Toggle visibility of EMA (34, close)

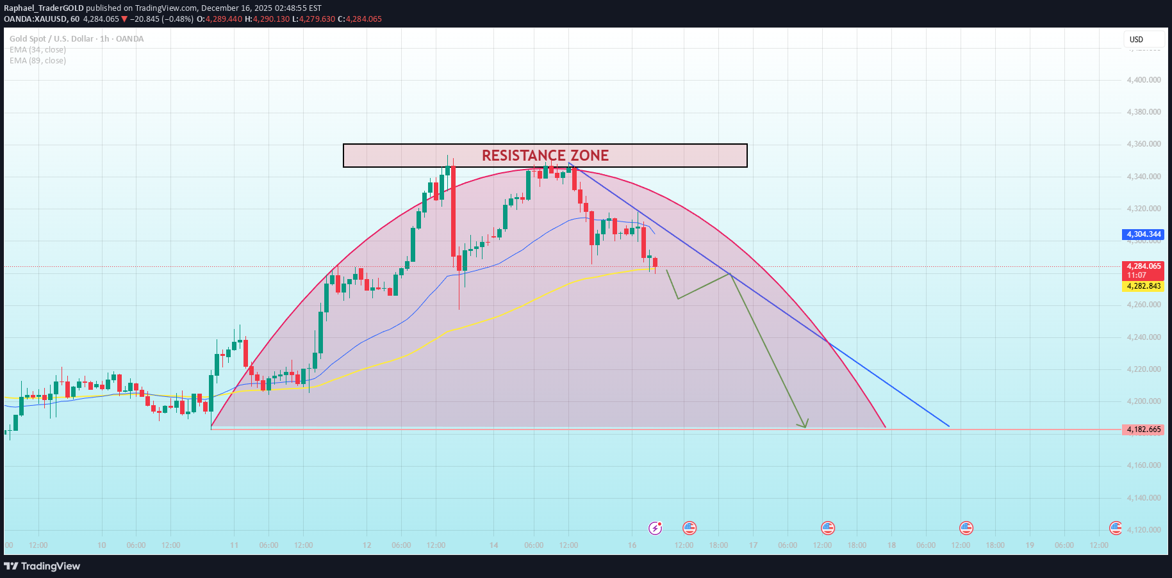point(37,49)
